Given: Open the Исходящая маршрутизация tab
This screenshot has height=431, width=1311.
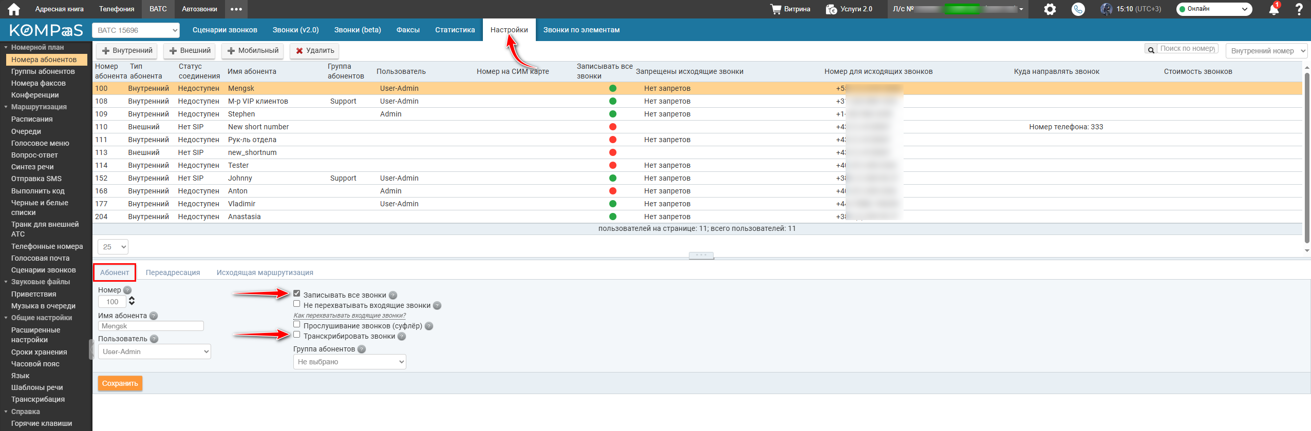Looking at the screenshot, I should pyautogui.click(x=265, y=272).
